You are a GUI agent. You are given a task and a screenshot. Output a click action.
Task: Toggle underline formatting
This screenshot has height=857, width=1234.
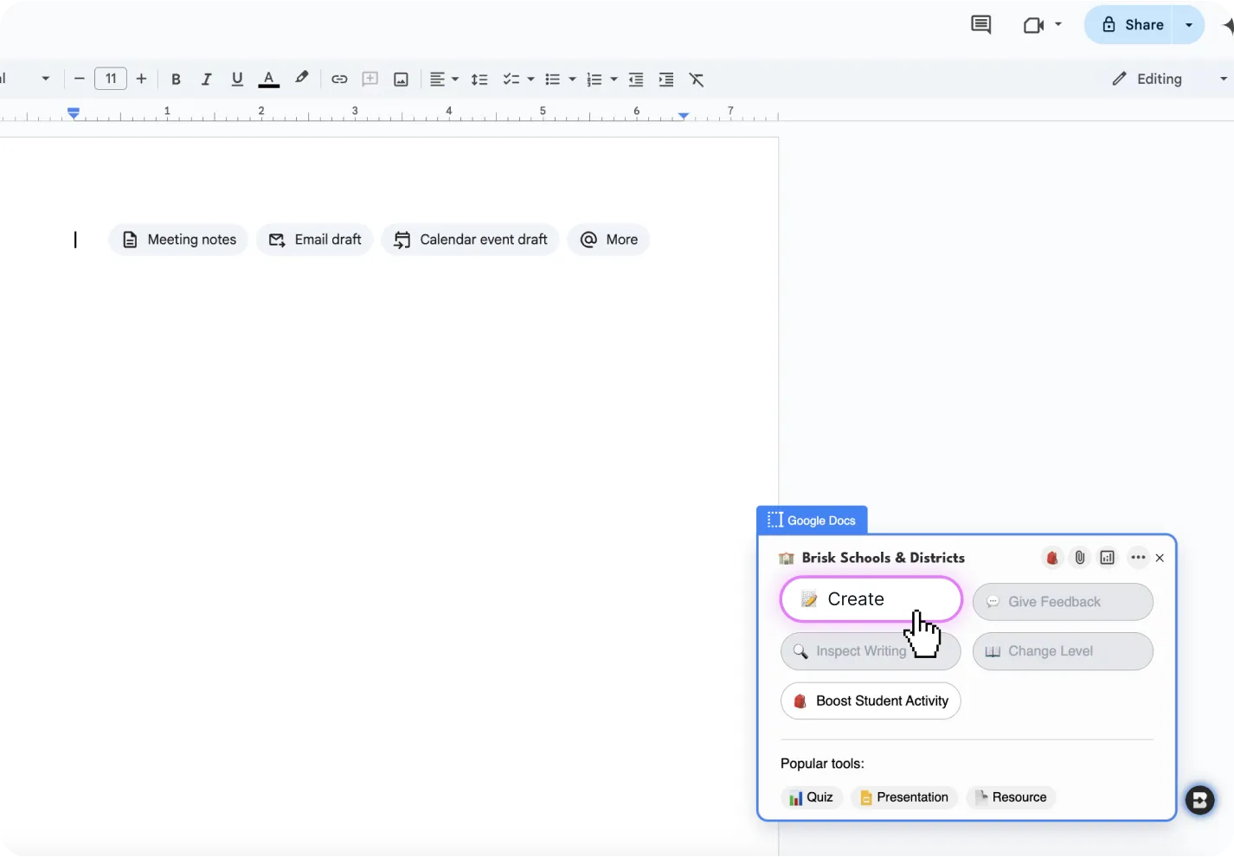coord(237,80)
